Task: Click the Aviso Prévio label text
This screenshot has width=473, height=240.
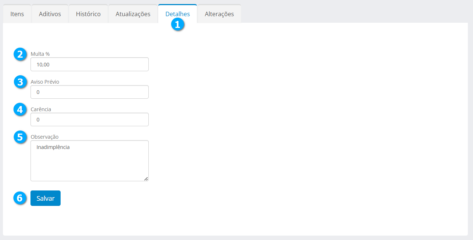Action: [45, 82]
